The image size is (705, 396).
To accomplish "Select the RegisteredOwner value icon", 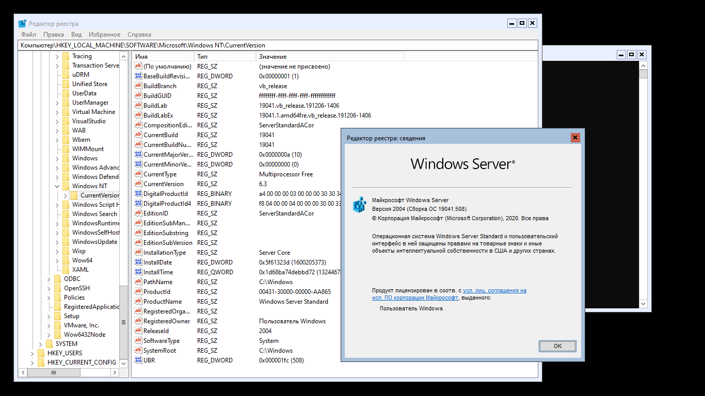I will 138,321.
